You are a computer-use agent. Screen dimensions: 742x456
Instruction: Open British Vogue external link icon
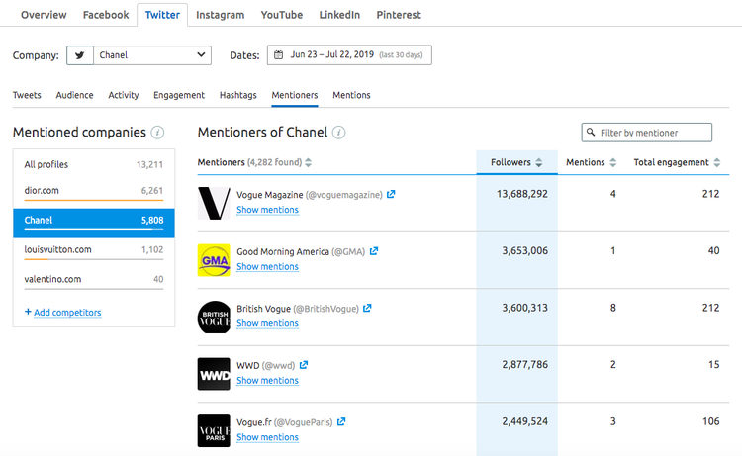tap(367, 308)
